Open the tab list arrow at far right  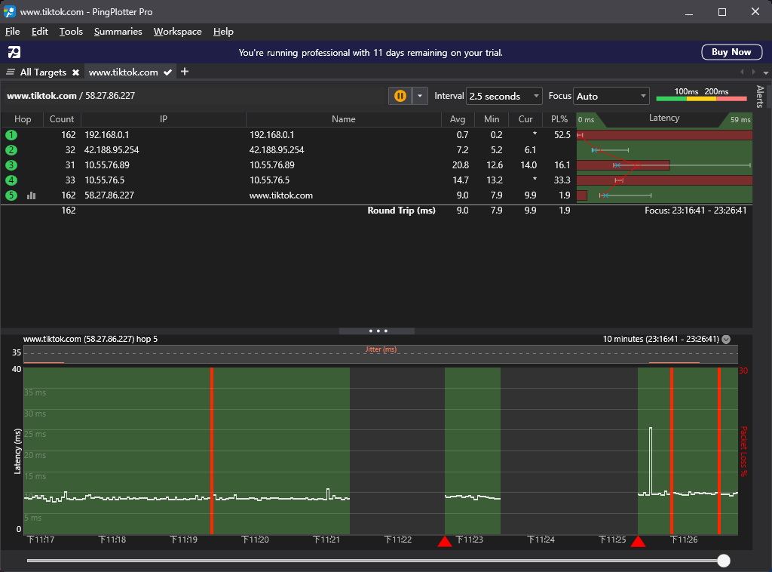point(766,72)
